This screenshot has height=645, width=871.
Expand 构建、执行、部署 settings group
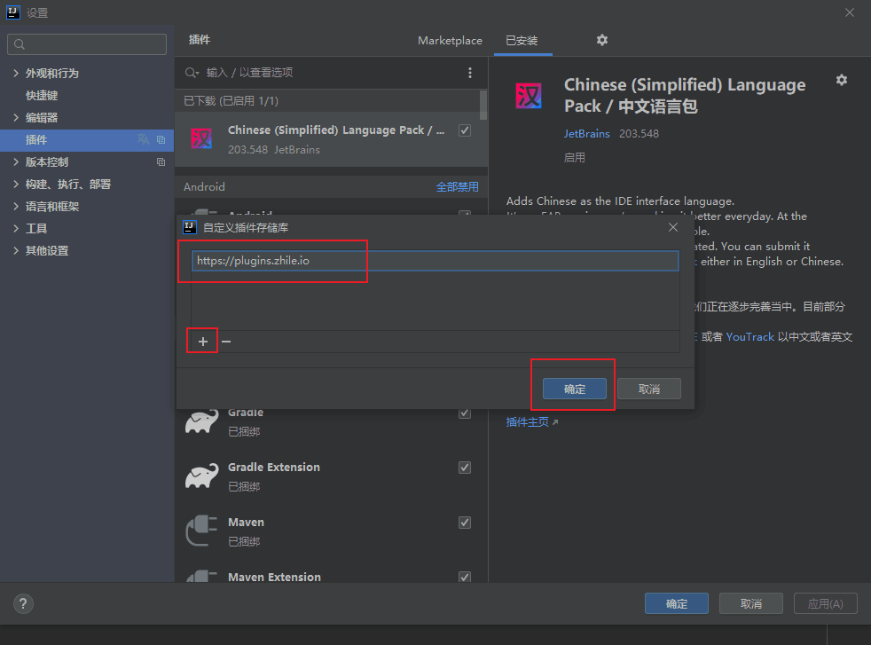coord(16,185)
